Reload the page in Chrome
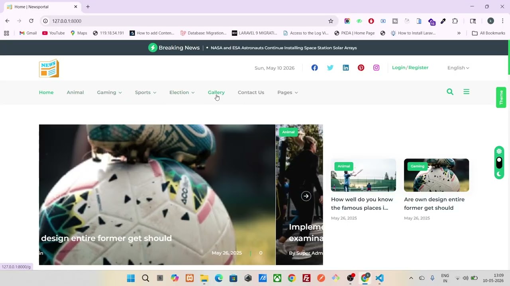 pyautogui.click(x=31, y=21)
